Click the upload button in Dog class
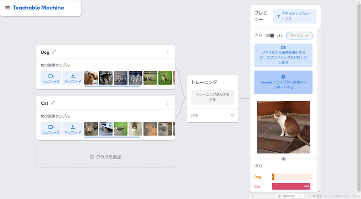361x199 pixels. (x=73, y=78)
